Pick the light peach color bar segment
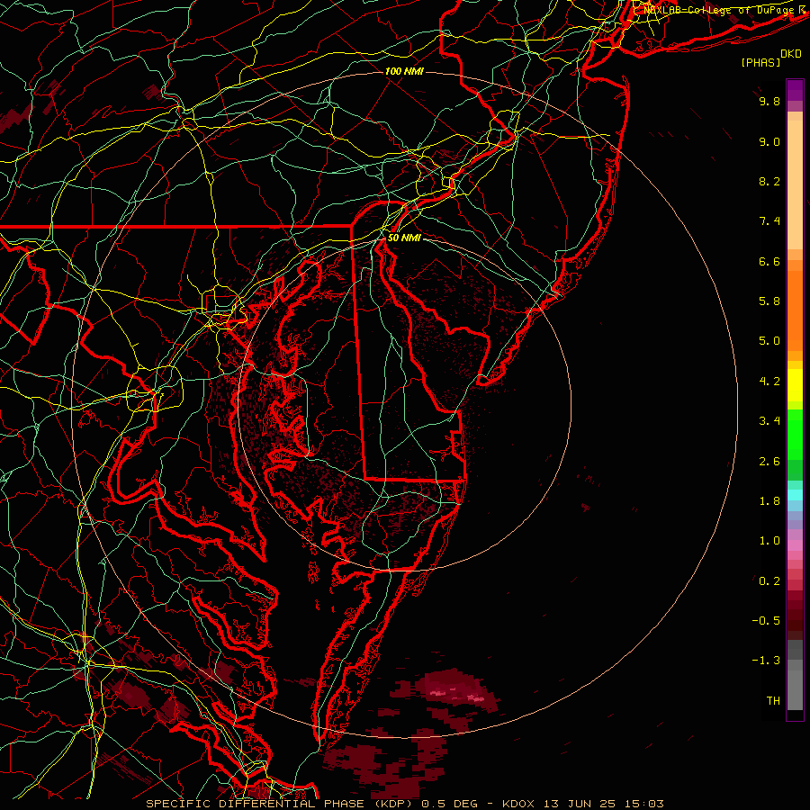This screenshot has width=810, height=810. 795,184
